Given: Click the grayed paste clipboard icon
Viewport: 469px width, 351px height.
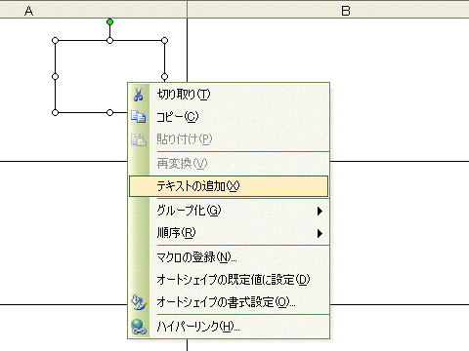Looking at the screenshot, I should (x=139, y=139).
